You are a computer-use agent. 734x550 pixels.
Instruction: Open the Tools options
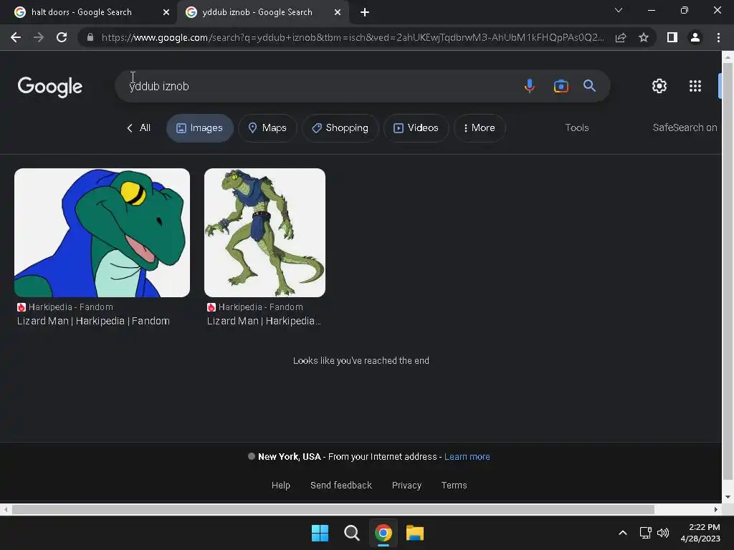coord(577,127)
